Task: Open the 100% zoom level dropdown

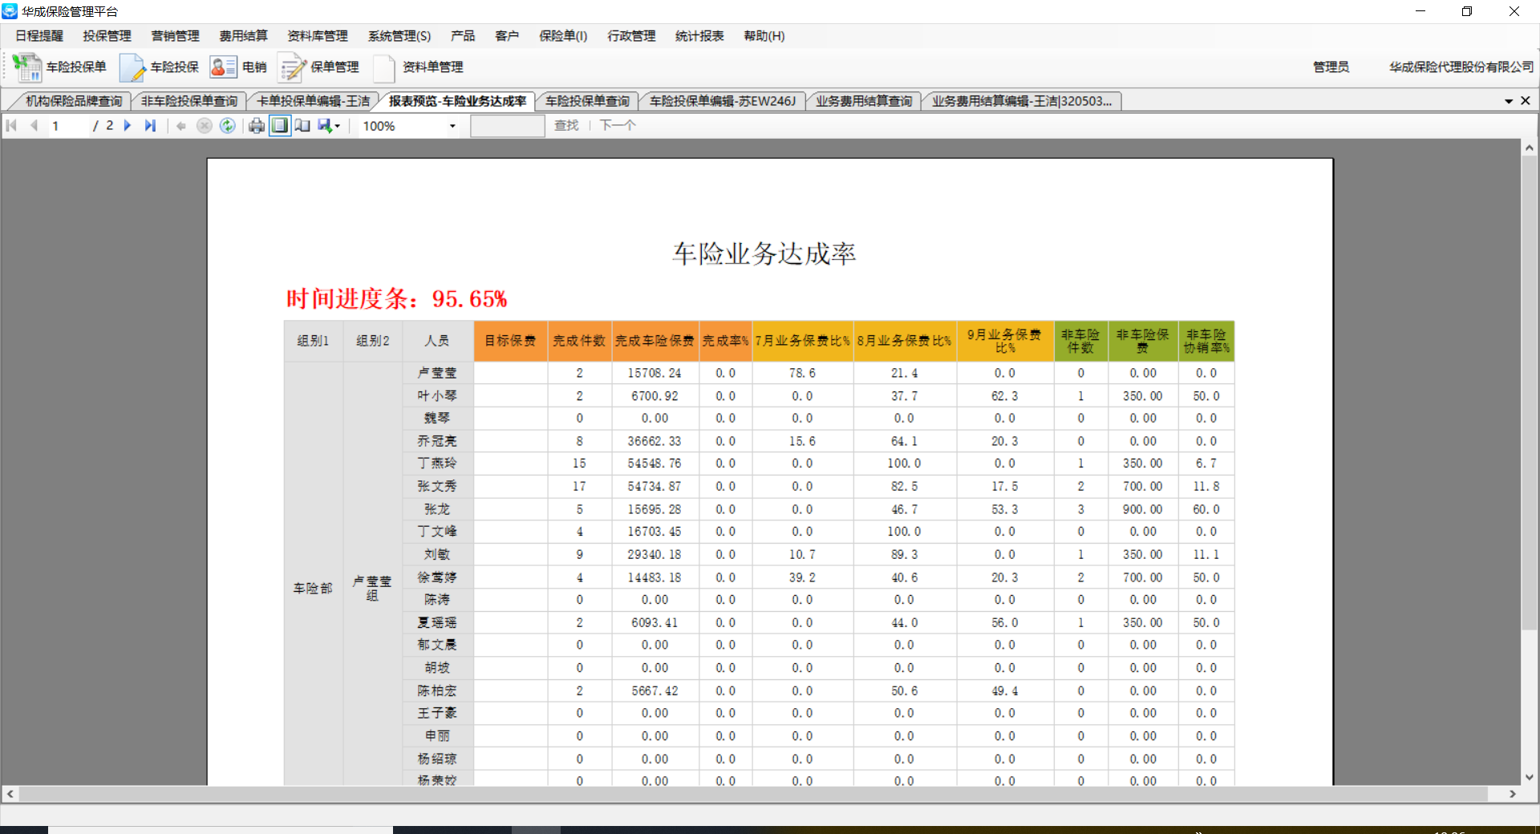Action: (452, 127)
